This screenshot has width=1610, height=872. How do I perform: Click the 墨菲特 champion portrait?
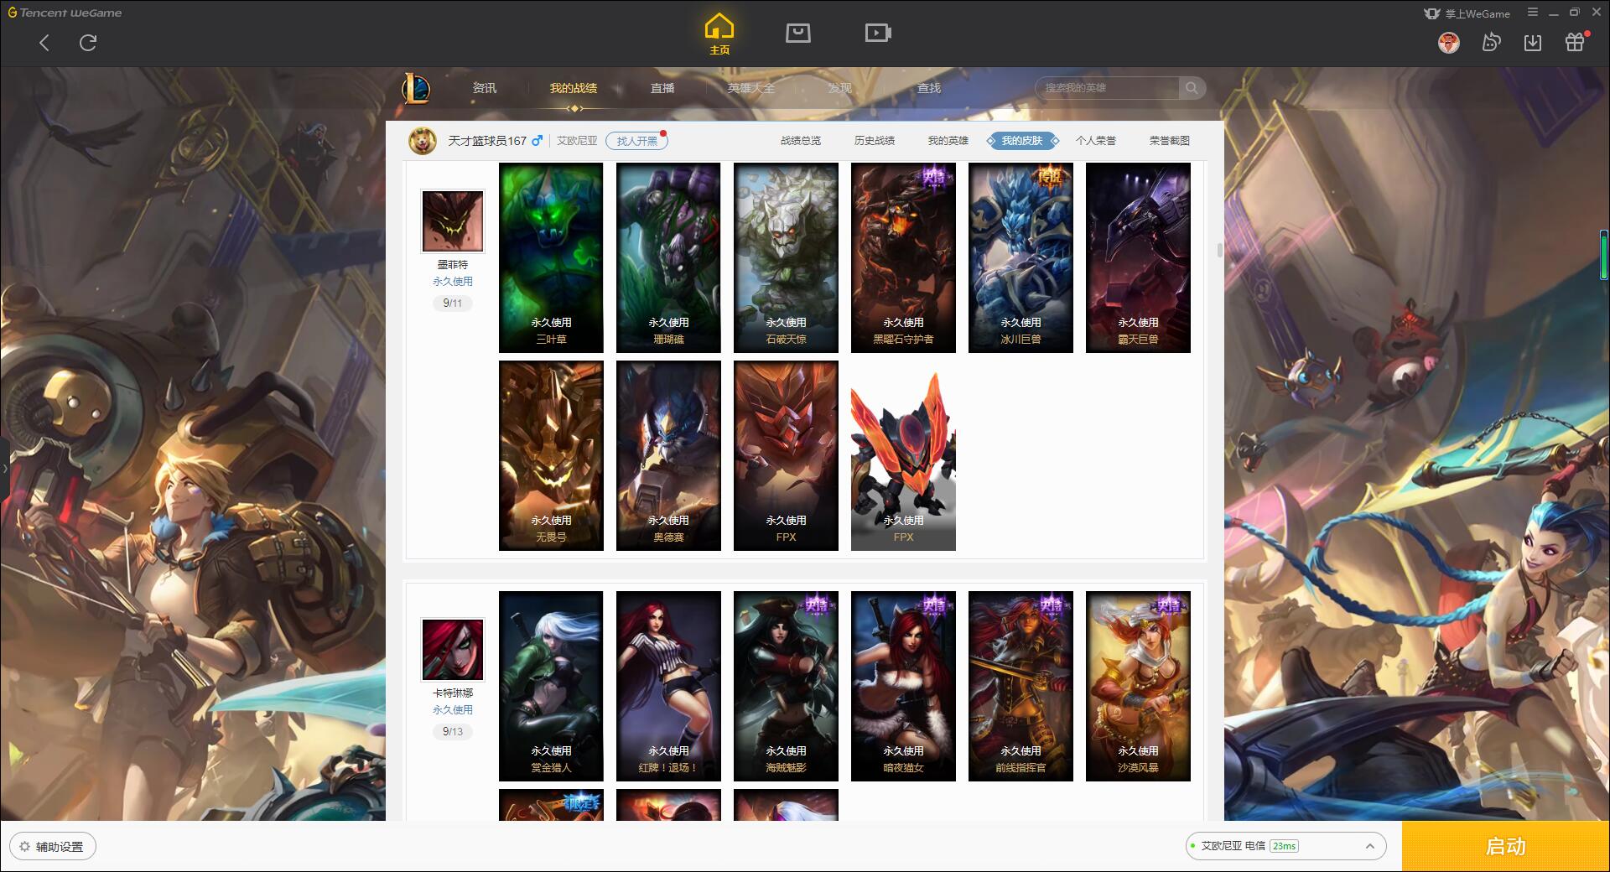[x=453, y=221]
